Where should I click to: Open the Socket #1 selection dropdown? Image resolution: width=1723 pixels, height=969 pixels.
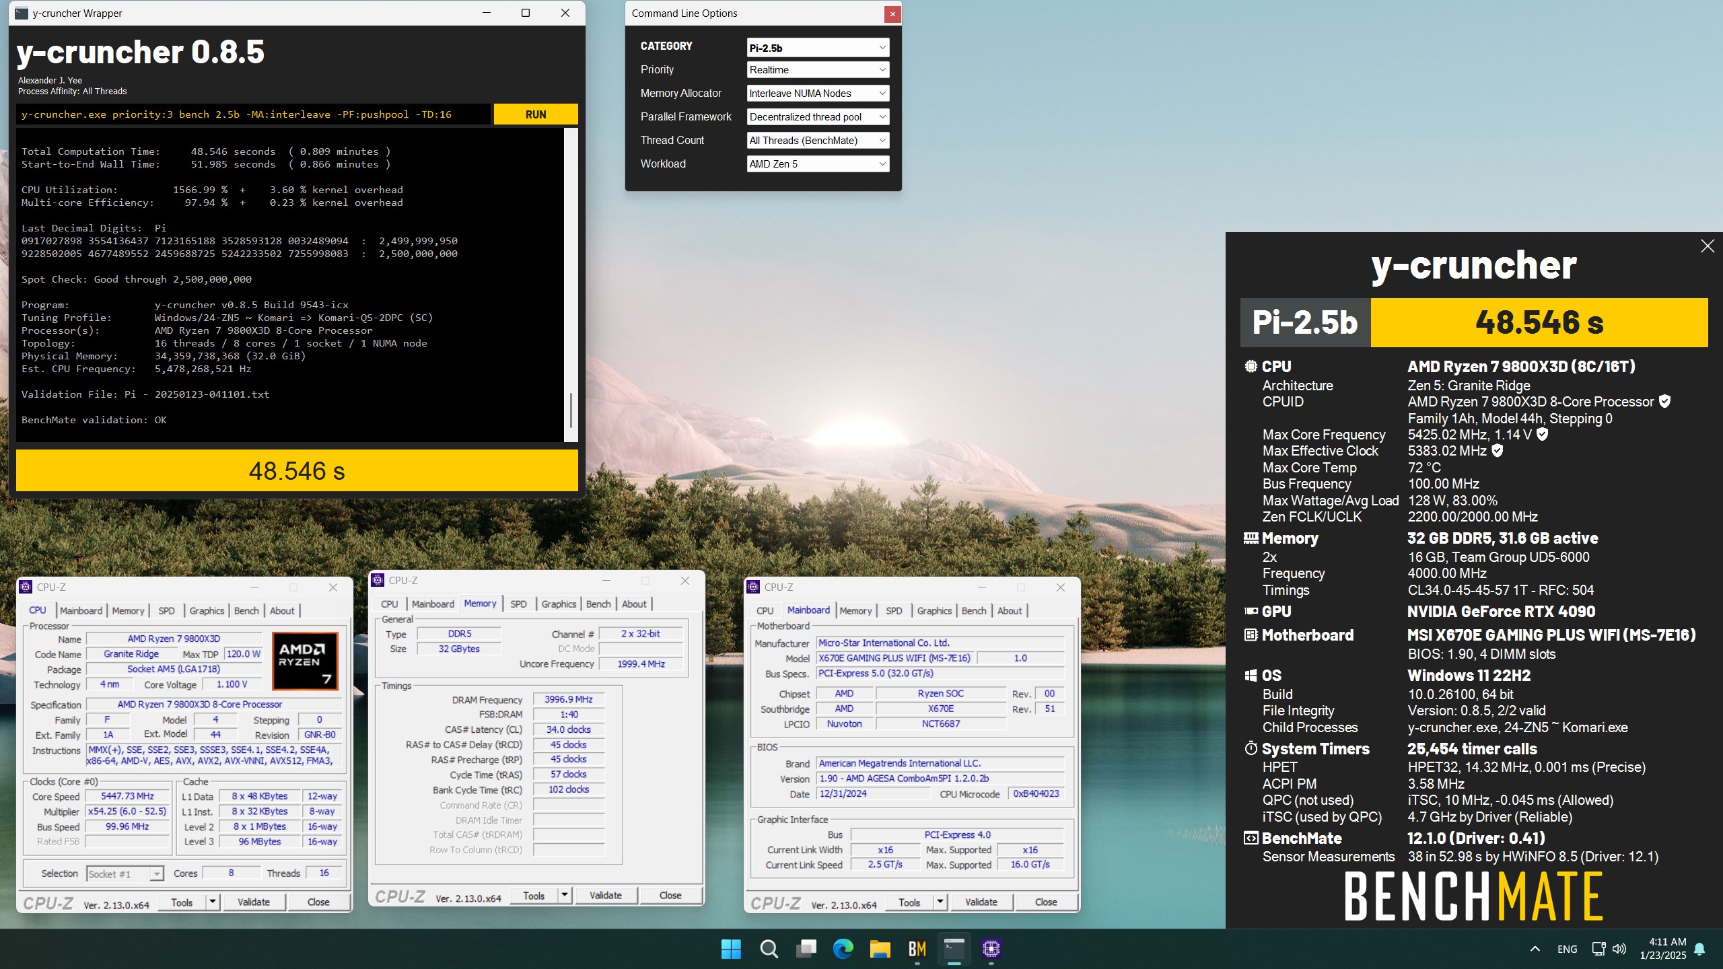[x=125, y=873]
